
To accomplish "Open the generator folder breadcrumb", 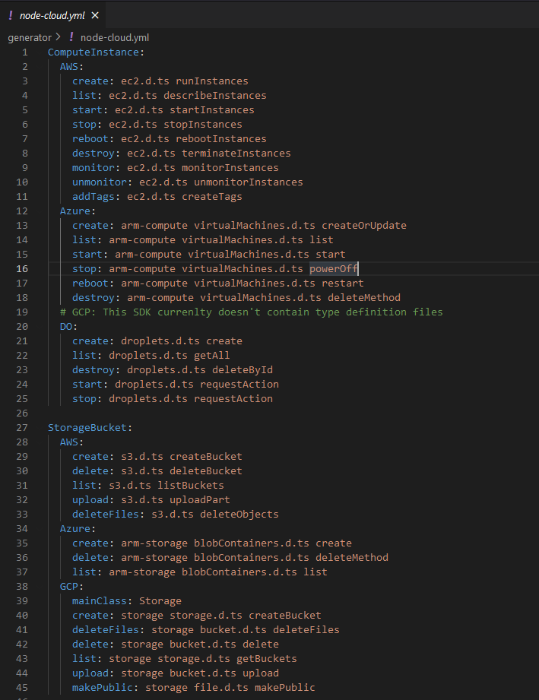I will (x=30, y=38).
